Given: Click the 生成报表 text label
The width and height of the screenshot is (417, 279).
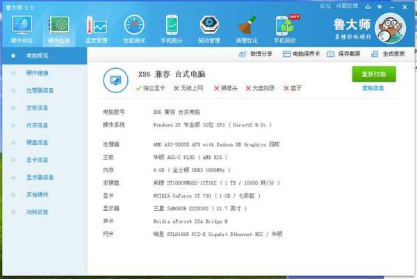Looking at the screenshot, I should pos(393,54).
